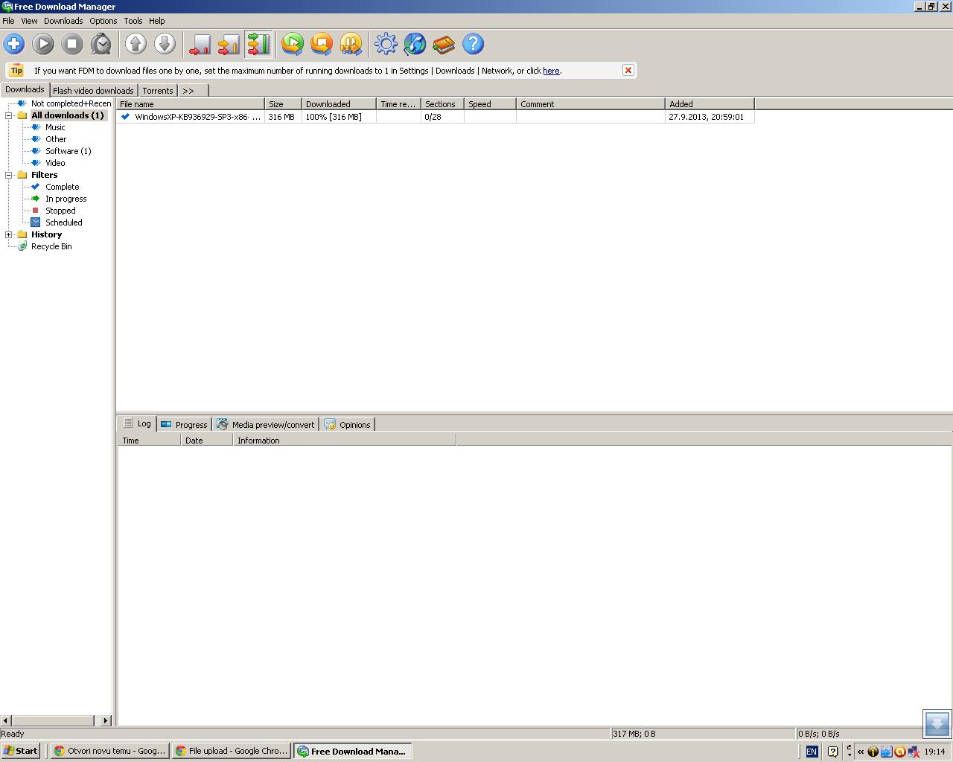Add a new download with the plus icon
953x762 pixels.
pyautogui.click(x=14, y=44)
